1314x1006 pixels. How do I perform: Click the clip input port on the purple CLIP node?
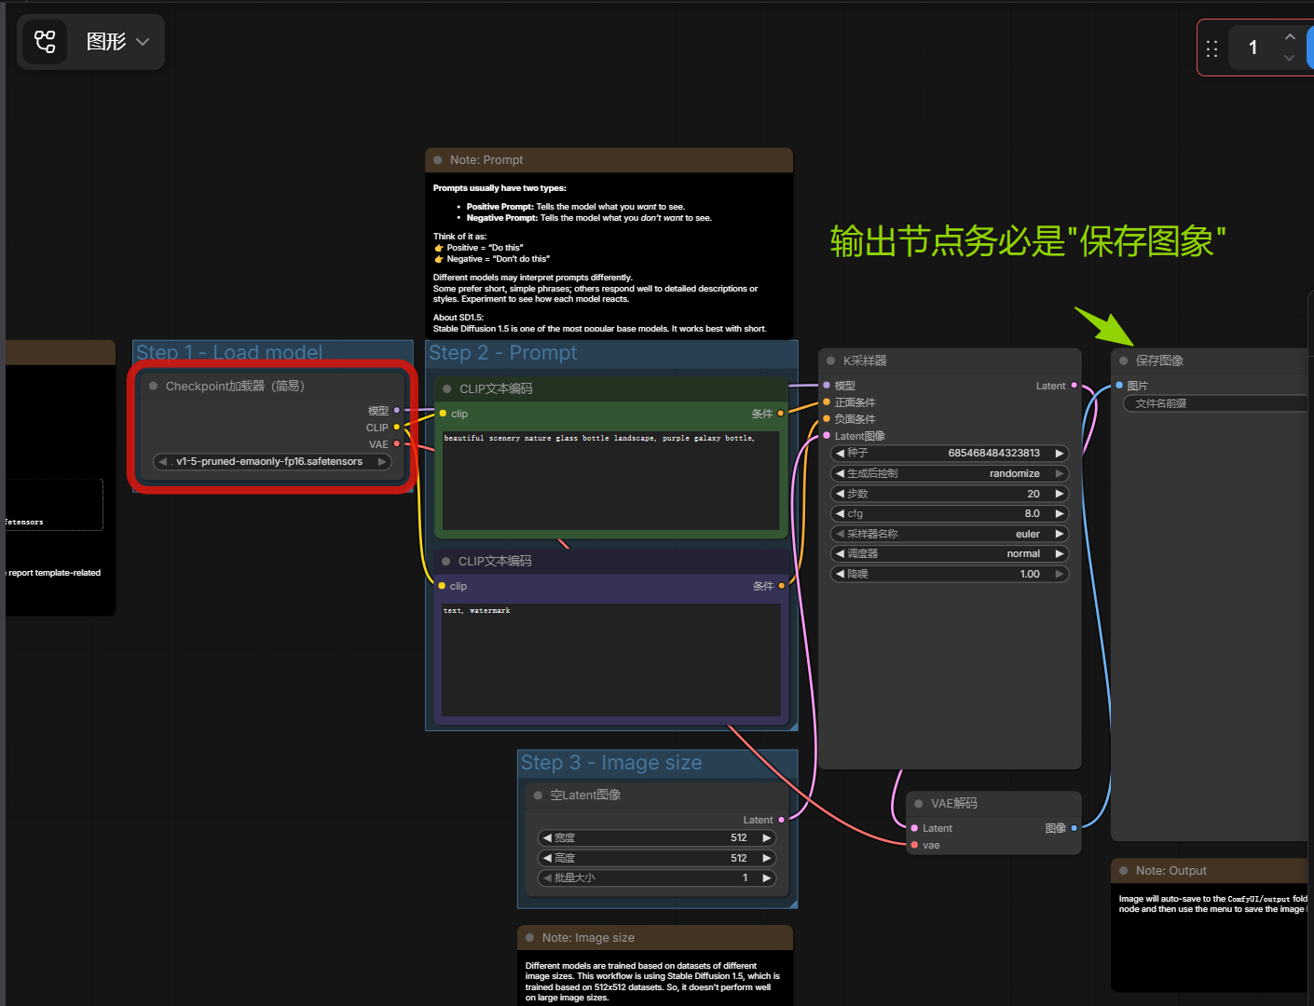442,586
